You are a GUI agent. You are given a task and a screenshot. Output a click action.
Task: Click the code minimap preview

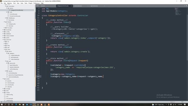[x=178, y=11]
